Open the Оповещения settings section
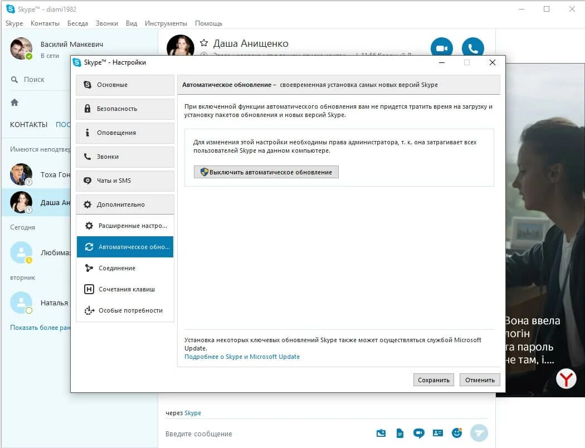Viewport: 585px width, 448px height. [125, 133]
